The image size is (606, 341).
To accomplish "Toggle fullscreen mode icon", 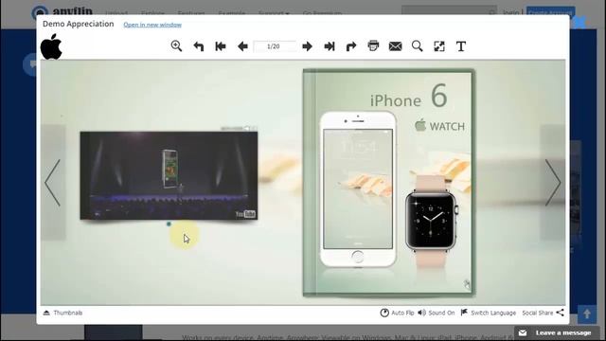I will click(439, 46).
